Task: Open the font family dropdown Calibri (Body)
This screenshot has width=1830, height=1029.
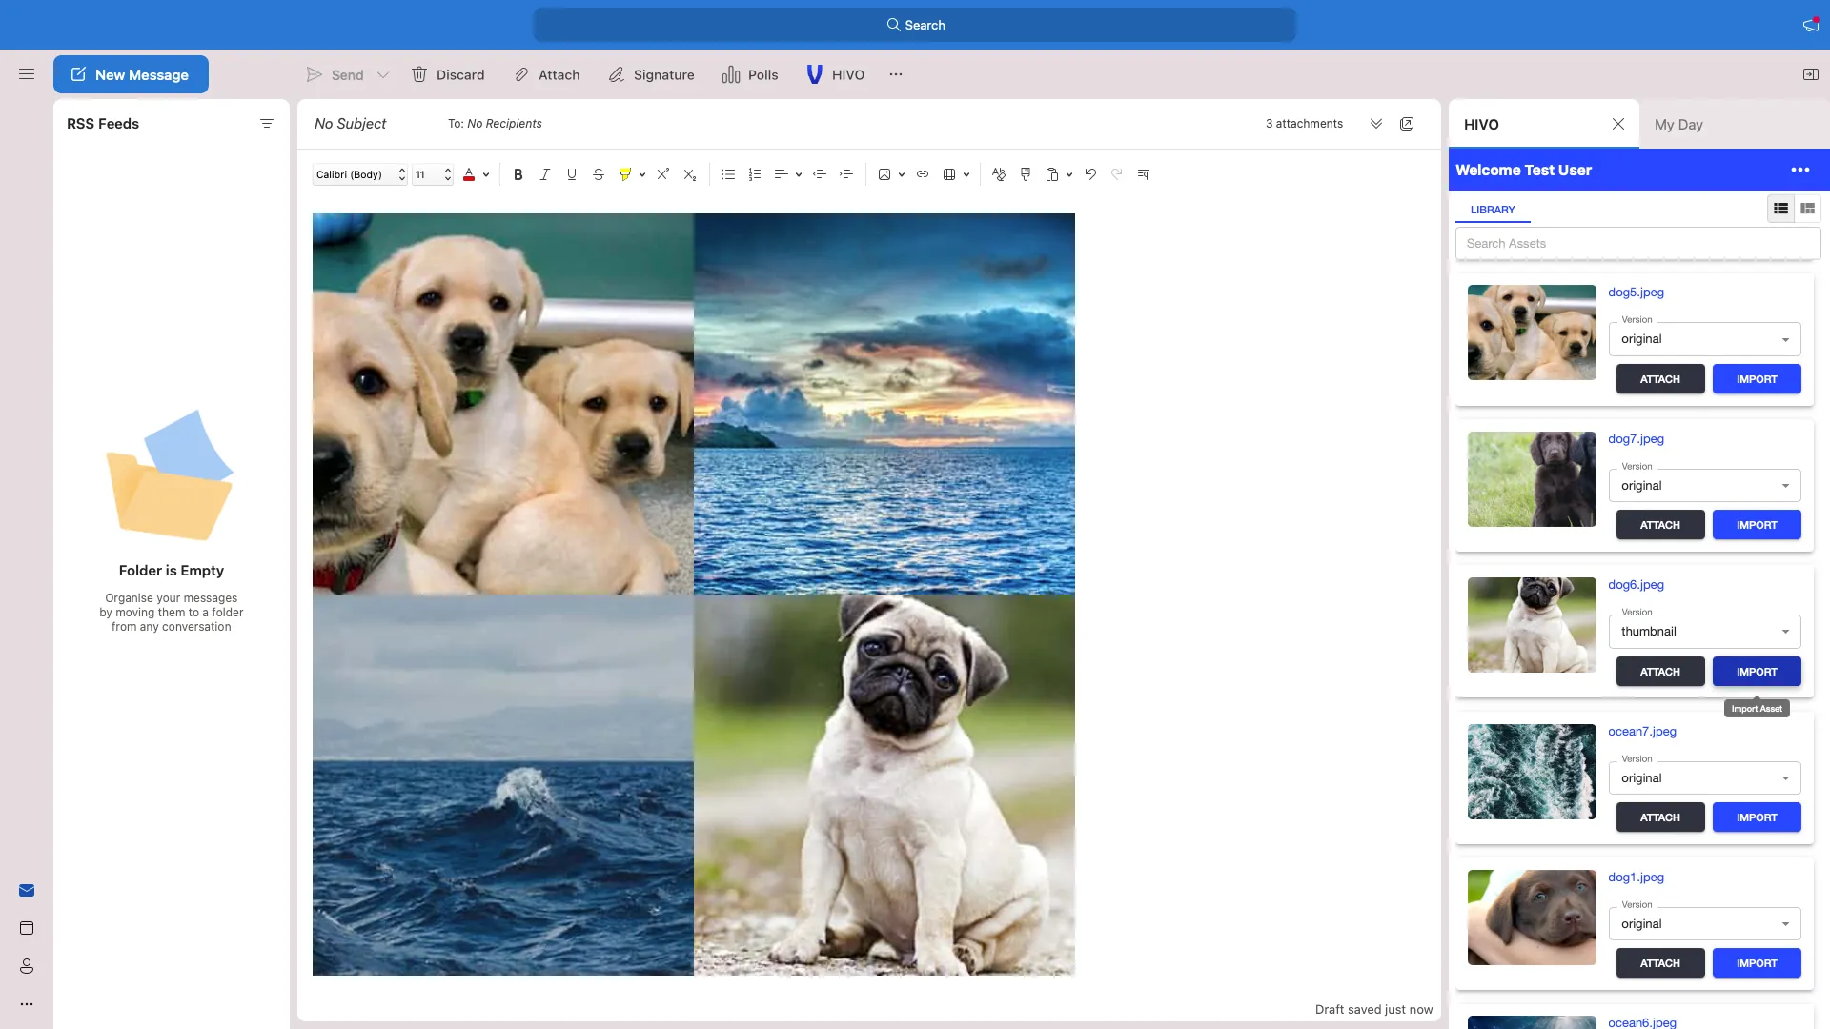Action: tap(360, 174)
